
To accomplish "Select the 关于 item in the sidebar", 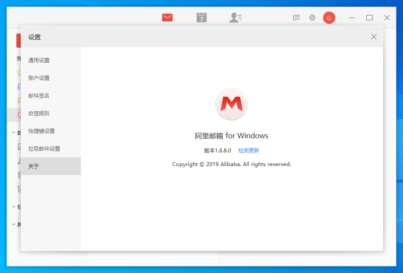I will (51, 166).
